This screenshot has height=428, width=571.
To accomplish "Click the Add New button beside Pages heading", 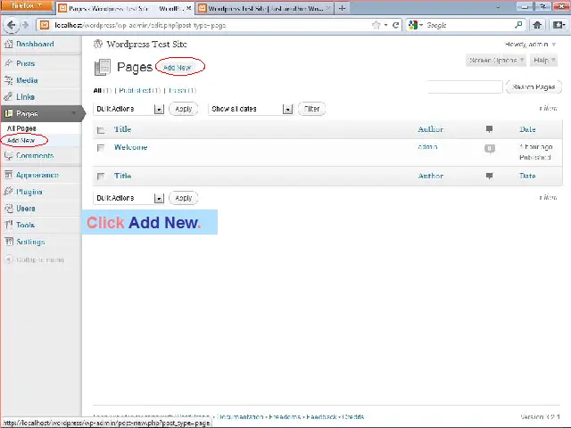I will coord(177,68).
